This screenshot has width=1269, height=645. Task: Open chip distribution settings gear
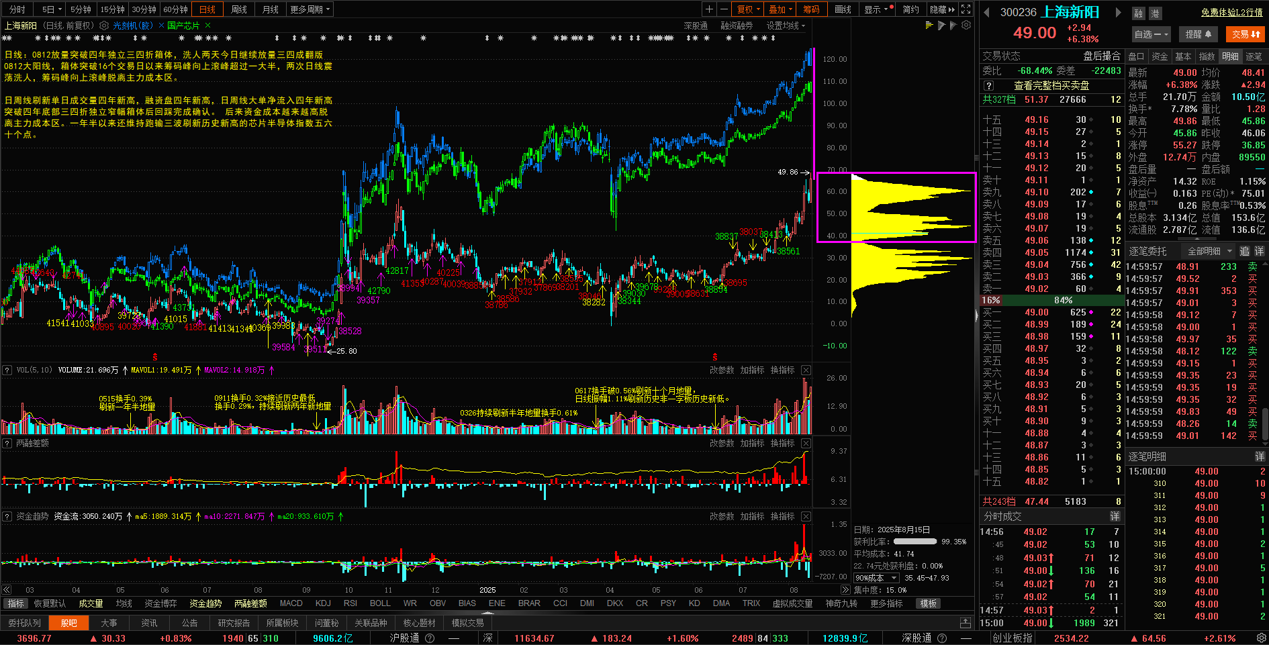(x=966, y=26)
